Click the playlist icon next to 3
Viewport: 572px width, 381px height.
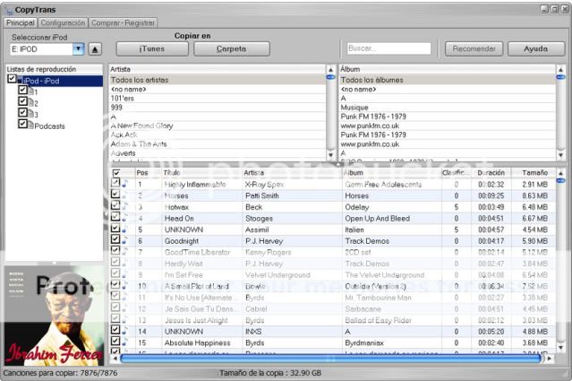[x=31, y=115]
